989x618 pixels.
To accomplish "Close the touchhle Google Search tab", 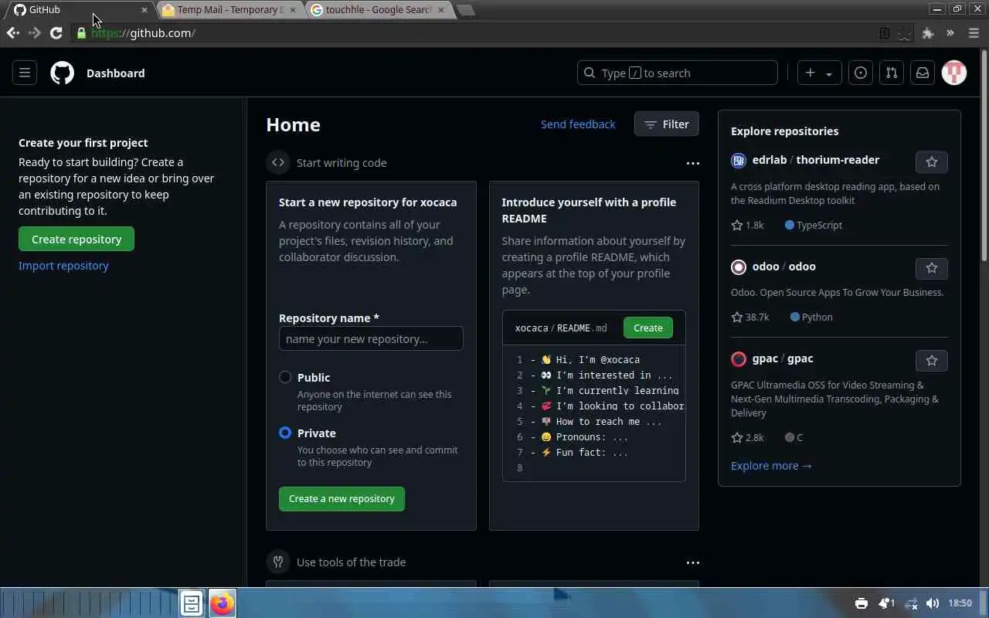I will [x=441, y=10].
